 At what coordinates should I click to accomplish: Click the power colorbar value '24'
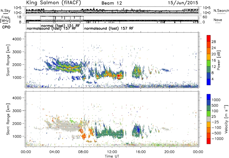(214, 48)
